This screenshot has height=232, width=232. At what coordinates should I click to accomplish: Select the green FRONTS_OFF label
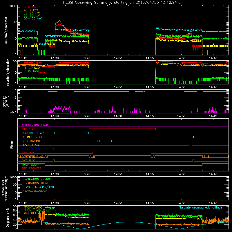pyautogui.click(x=30, y=164)
